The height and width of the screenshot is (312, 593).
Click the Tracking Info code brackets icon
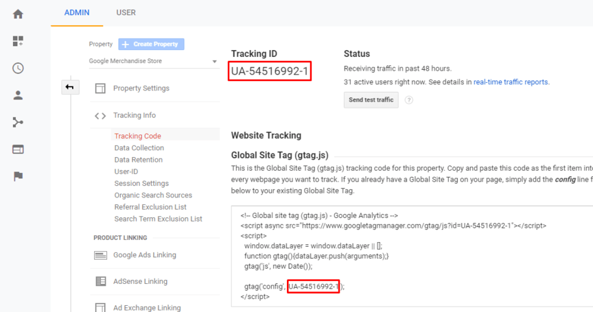click(100, 116)
